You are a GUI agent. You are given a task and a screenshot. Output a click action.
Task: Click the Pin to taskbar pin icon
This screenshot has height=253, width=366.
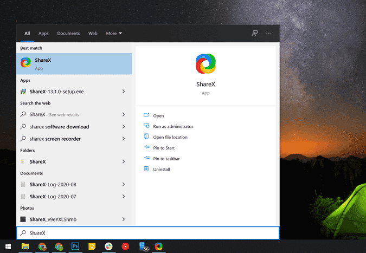146,158
